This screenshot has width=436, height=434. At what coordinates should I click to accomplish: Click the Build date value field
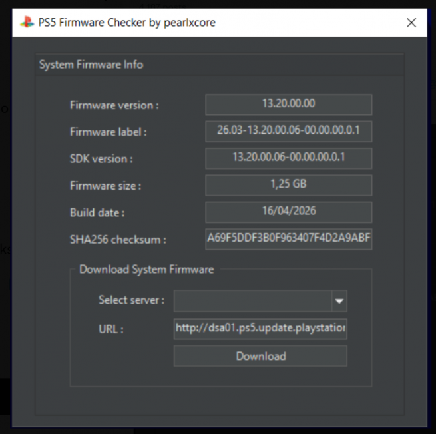[288, 212]
